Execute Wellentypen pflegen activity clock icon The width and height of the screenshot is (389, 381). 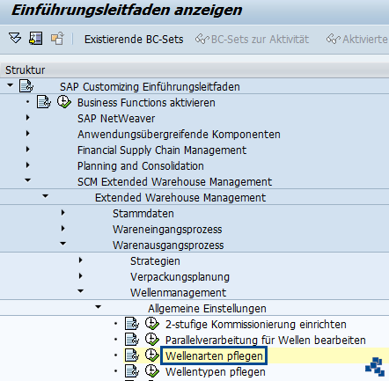click(152, 371)
